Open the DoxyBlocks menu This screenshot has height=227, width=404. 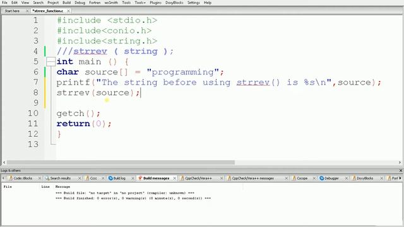click(x=174, y=3)
